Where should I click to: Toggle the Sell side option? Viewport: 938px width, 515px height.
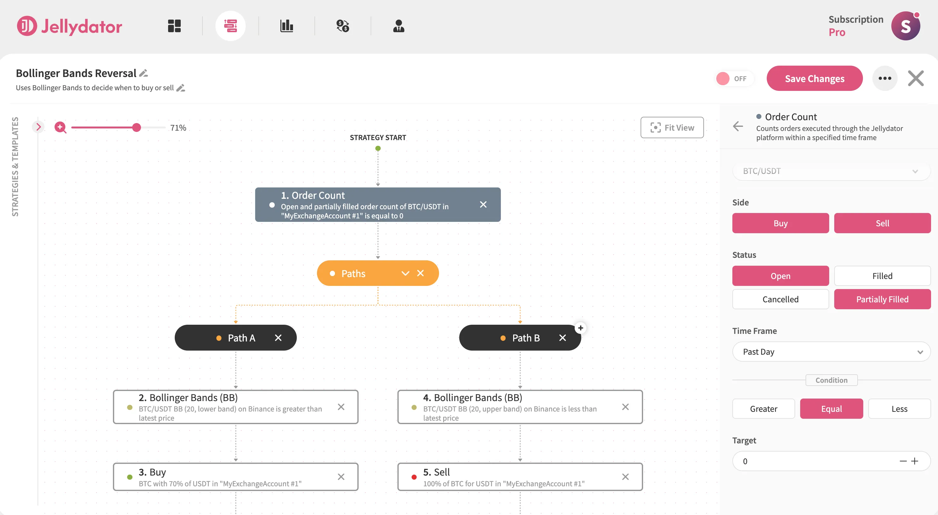coord(882,223)
